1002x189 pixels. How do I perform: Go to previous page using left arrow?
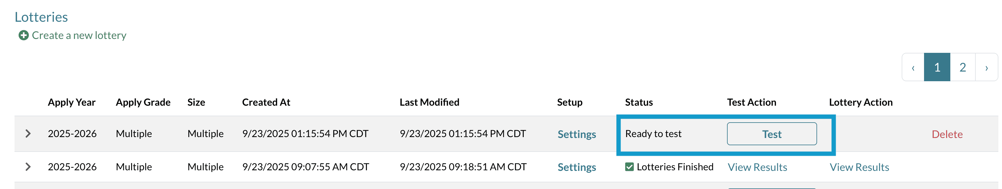pyautogui.click(x=913, y=68)
